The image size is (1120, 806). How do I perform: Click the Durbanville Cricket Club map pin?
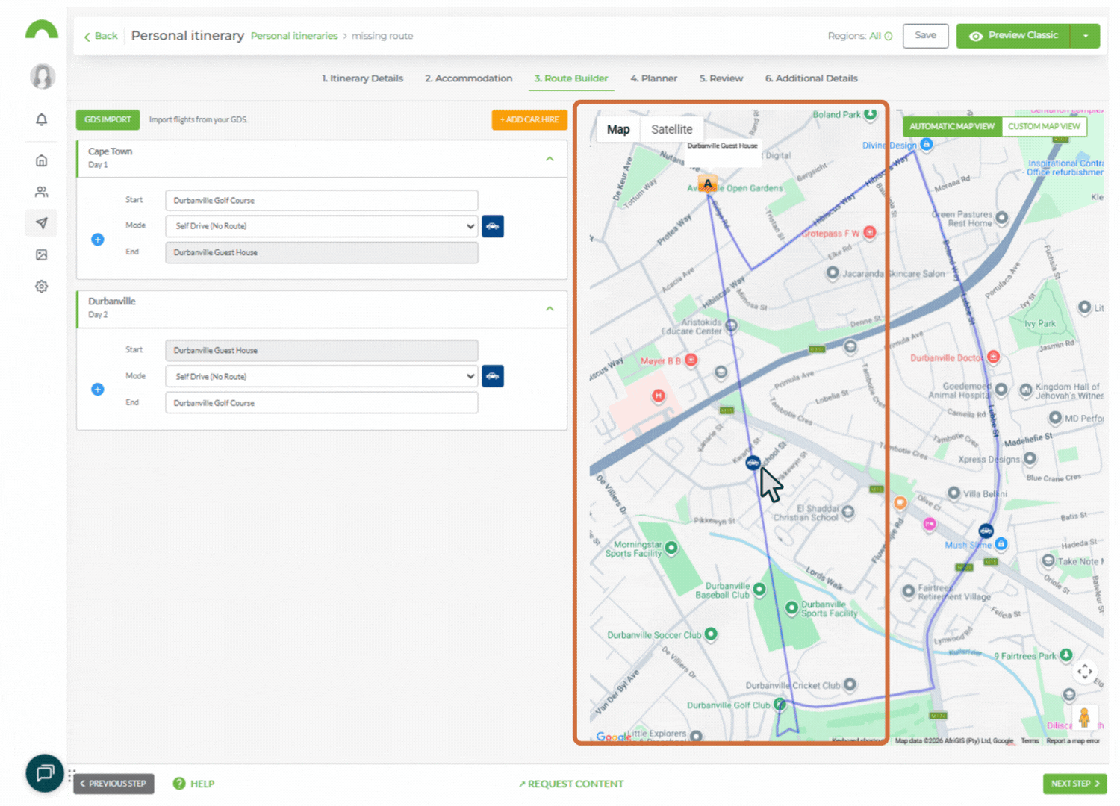[x=850, y=684]
